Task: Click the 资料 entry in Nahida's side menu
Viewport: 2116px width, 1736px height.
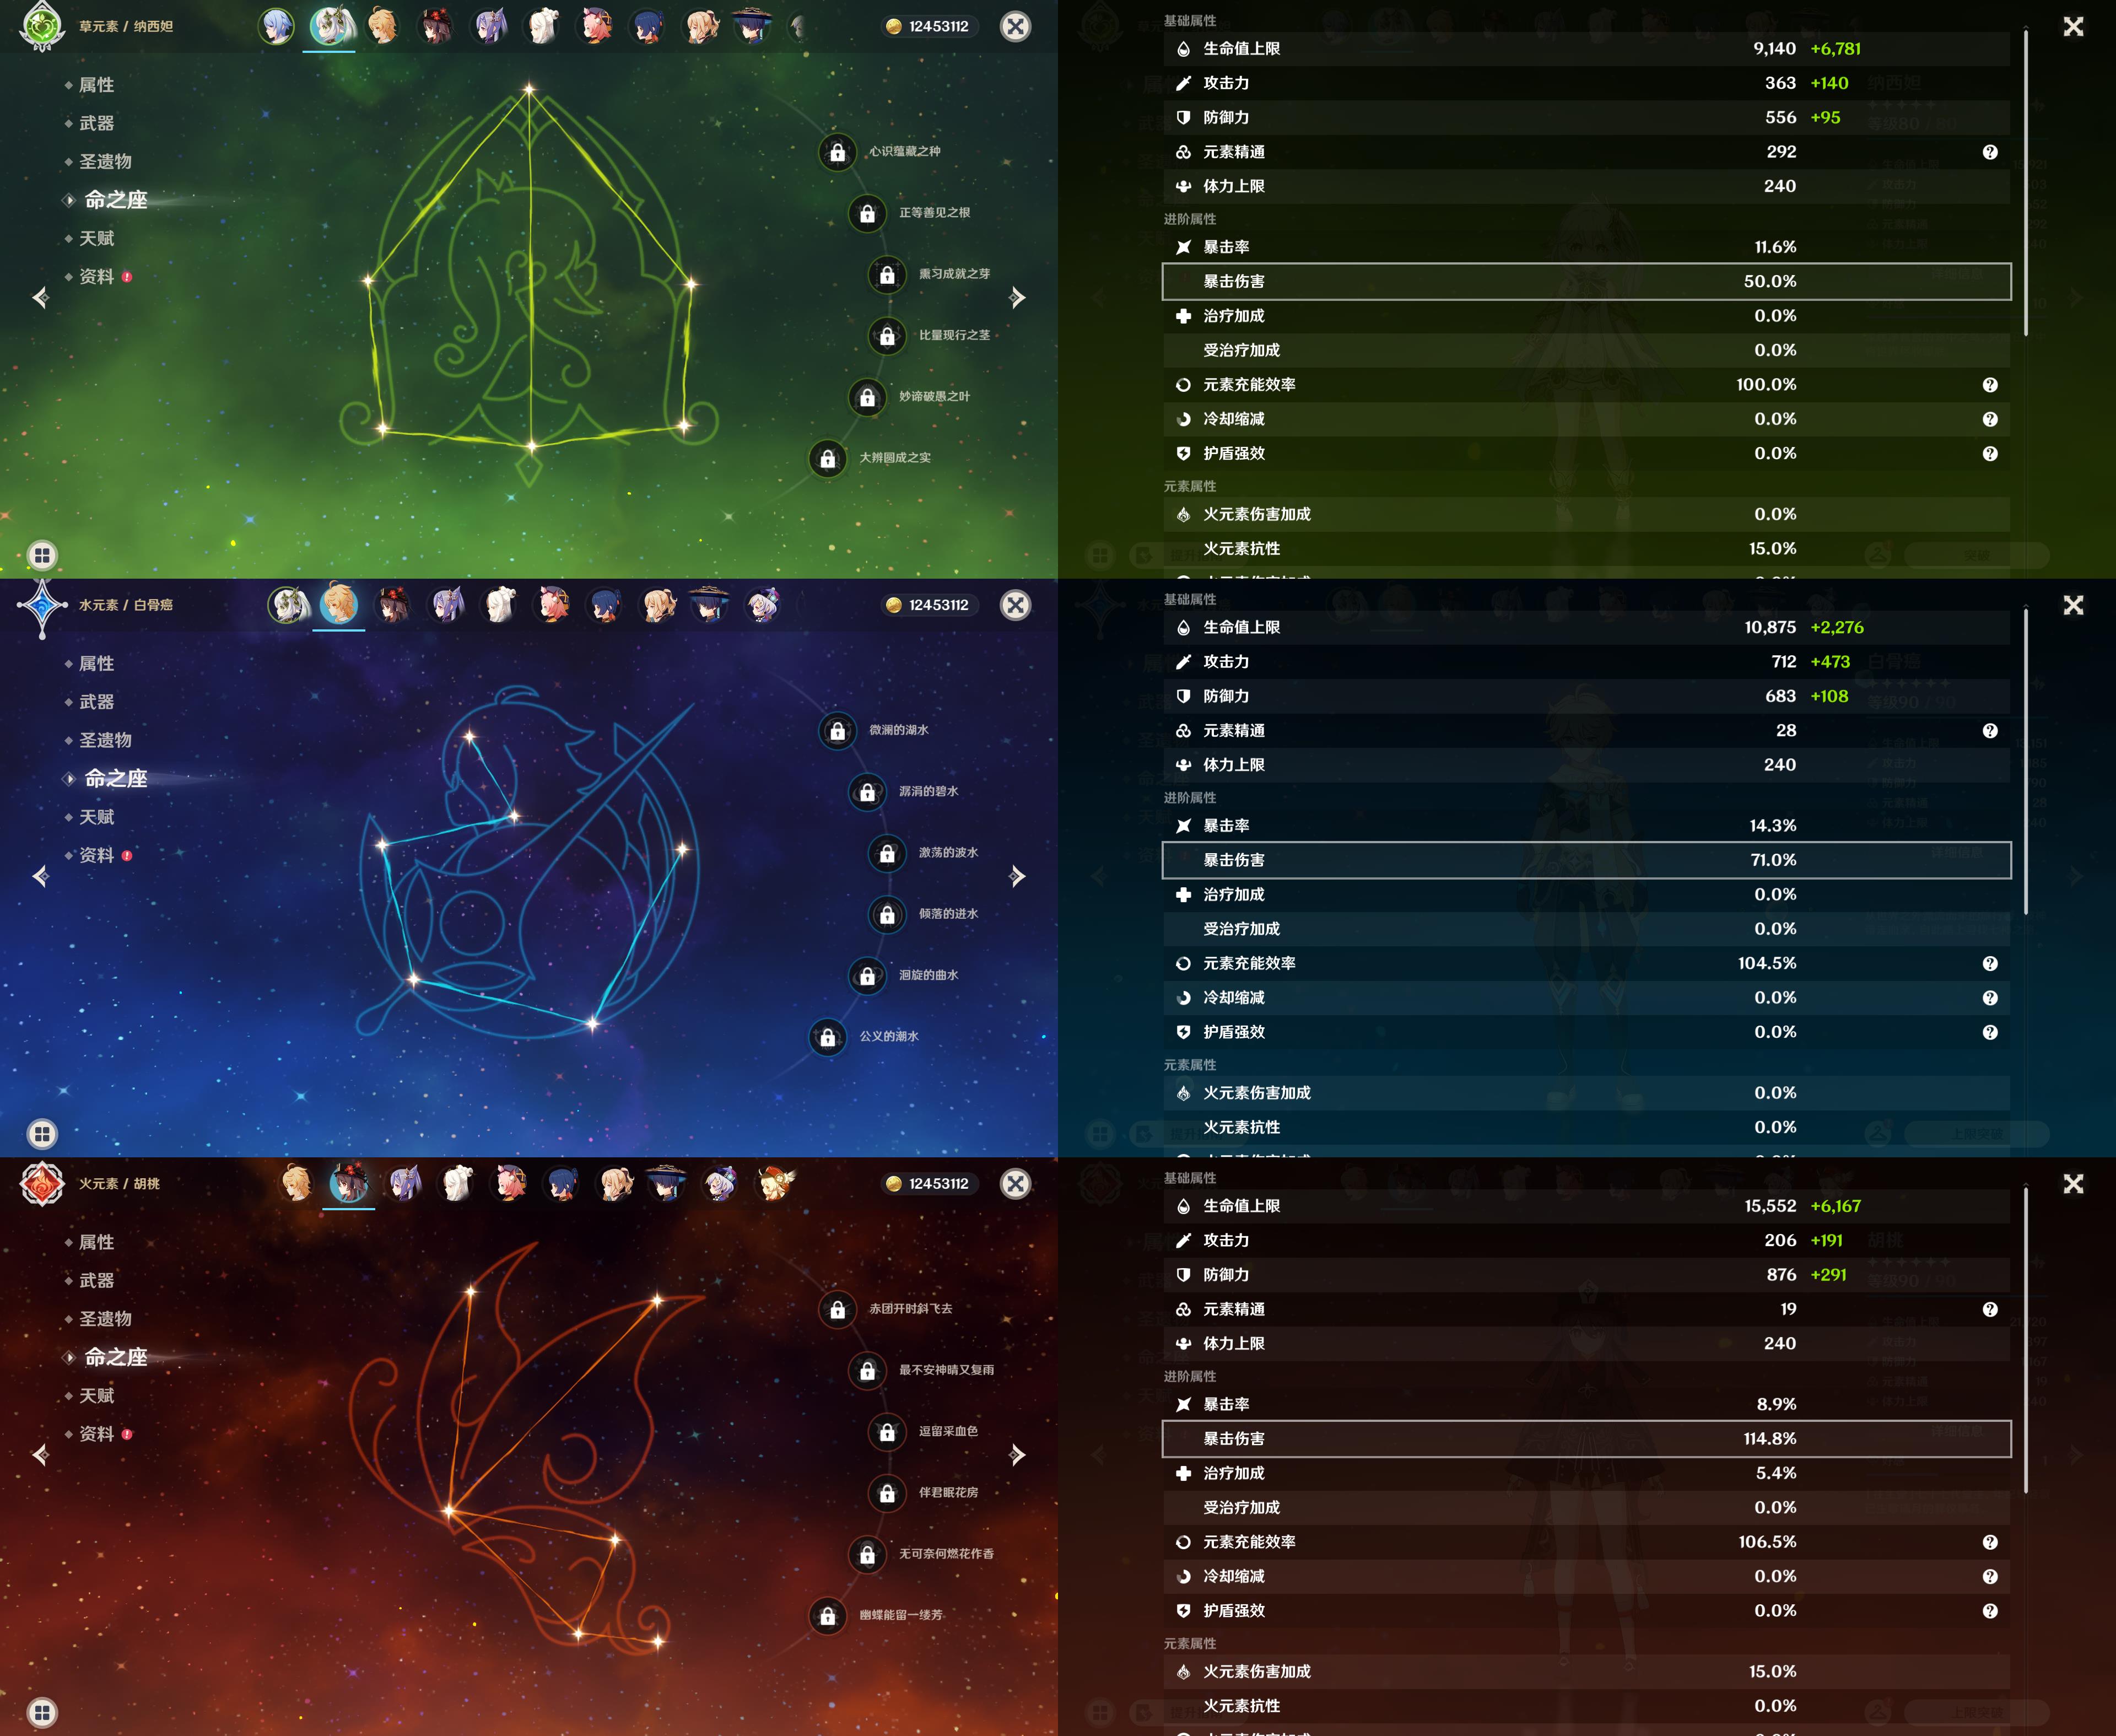Action: click(x=97, y=277)
